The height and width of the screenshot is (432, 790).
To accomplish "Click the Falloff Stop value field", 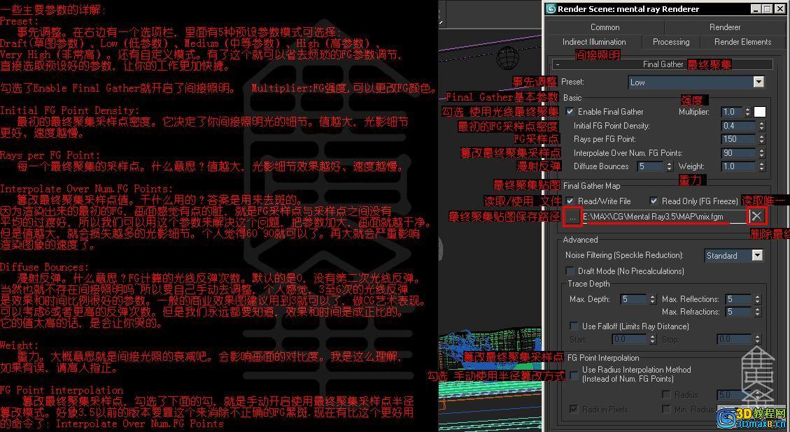I will pos(735,339).
